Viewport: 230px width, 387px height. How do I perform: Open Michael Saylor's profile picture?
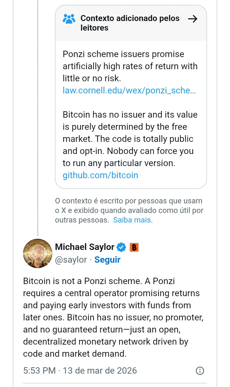click(x=38, y=253)
